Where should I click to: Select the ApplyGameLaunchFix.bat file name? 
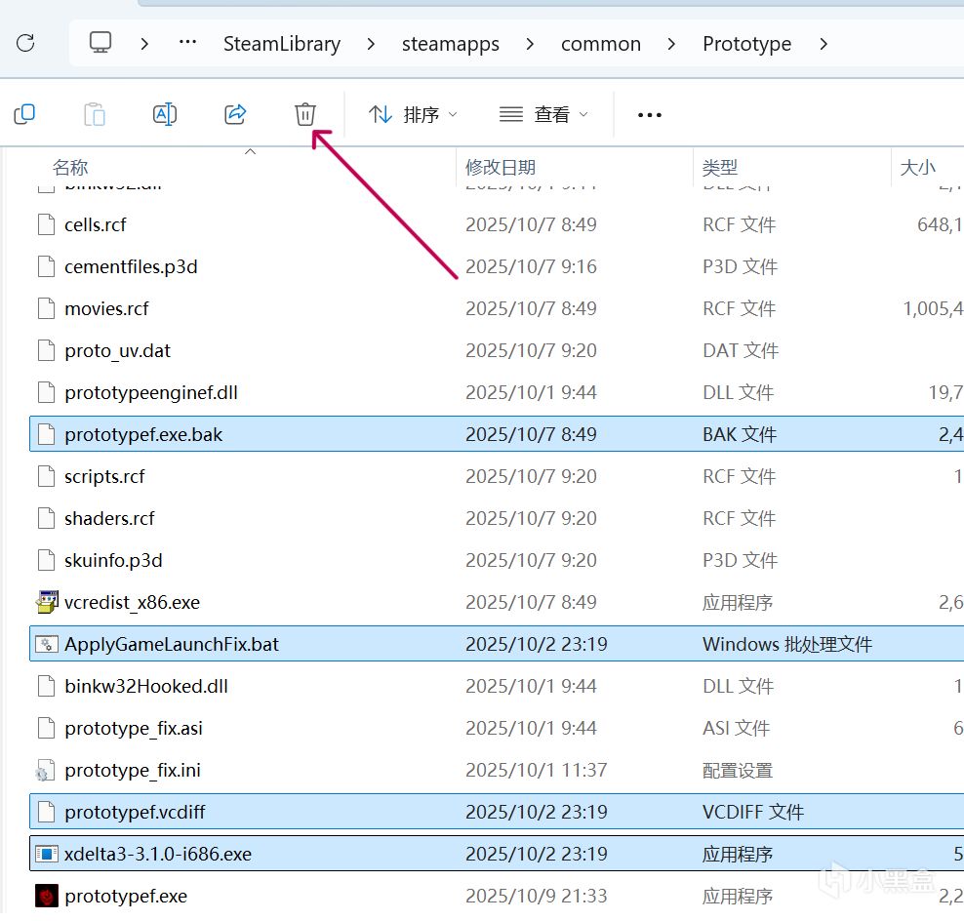[172, 644]
